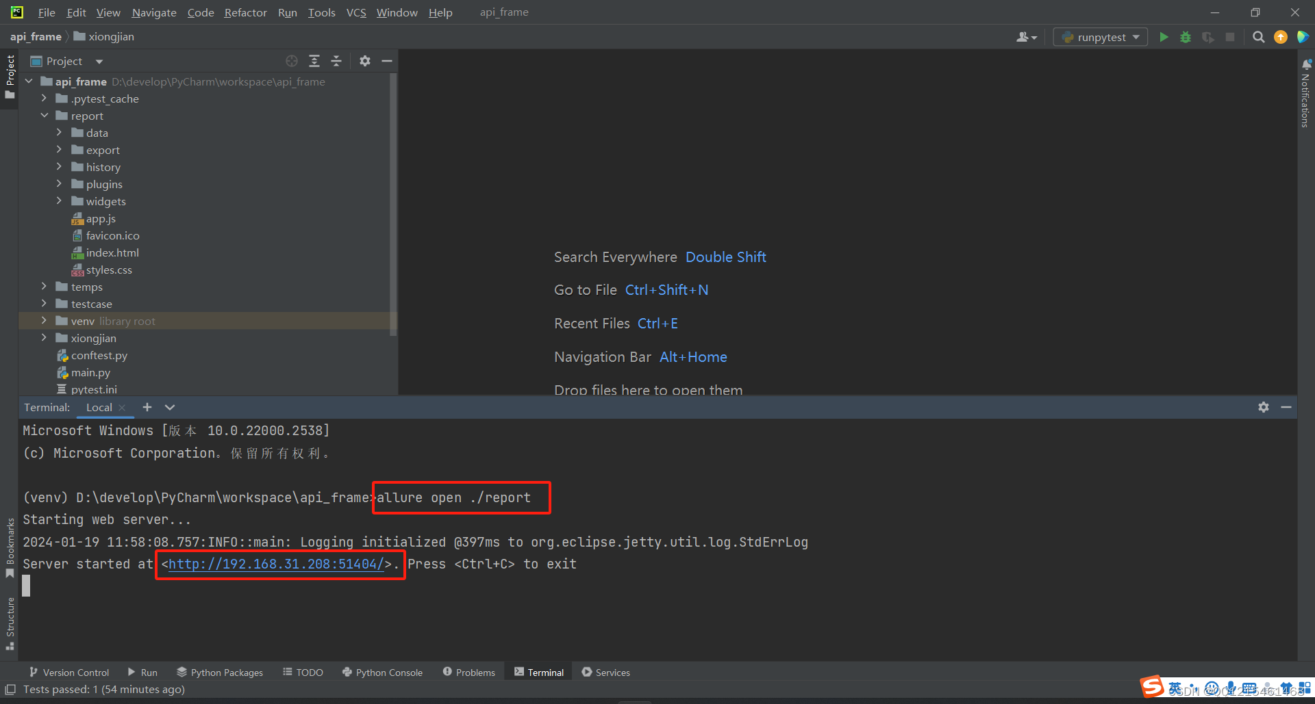Open the Code With Me user icon
This screenshot has width=1315, height=704.
(x=1026, y=37)
